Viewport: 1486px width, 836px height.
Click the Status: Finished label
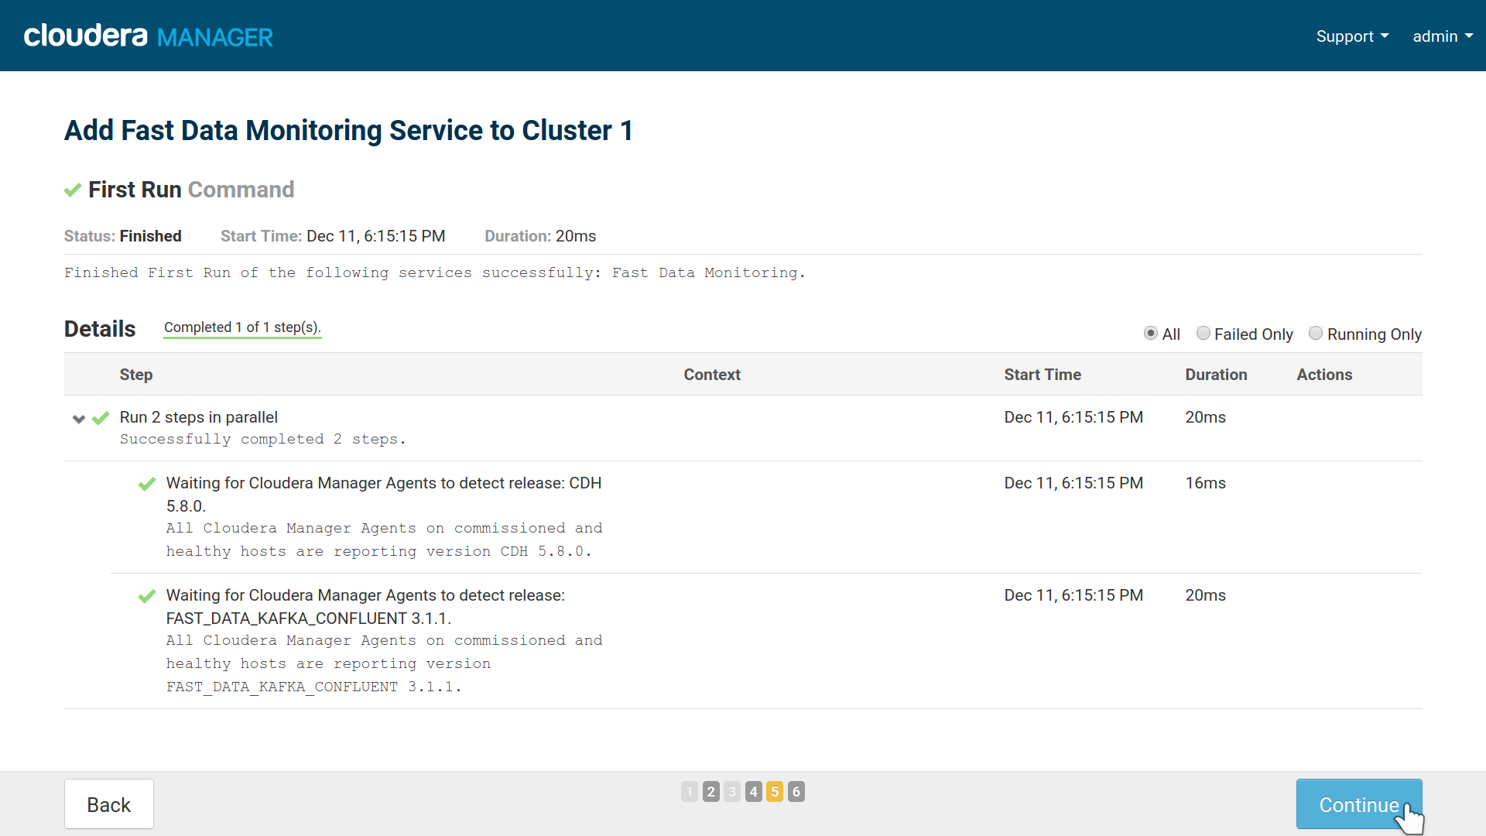point(123,236)
